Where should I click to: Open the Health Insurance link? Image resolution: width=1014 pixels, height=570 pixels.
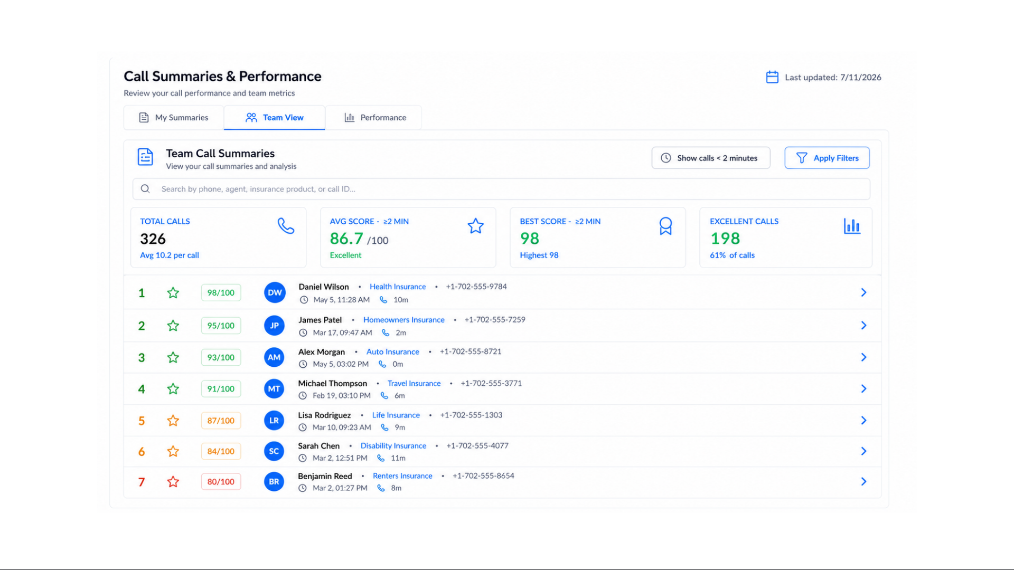tap(398, 287)
